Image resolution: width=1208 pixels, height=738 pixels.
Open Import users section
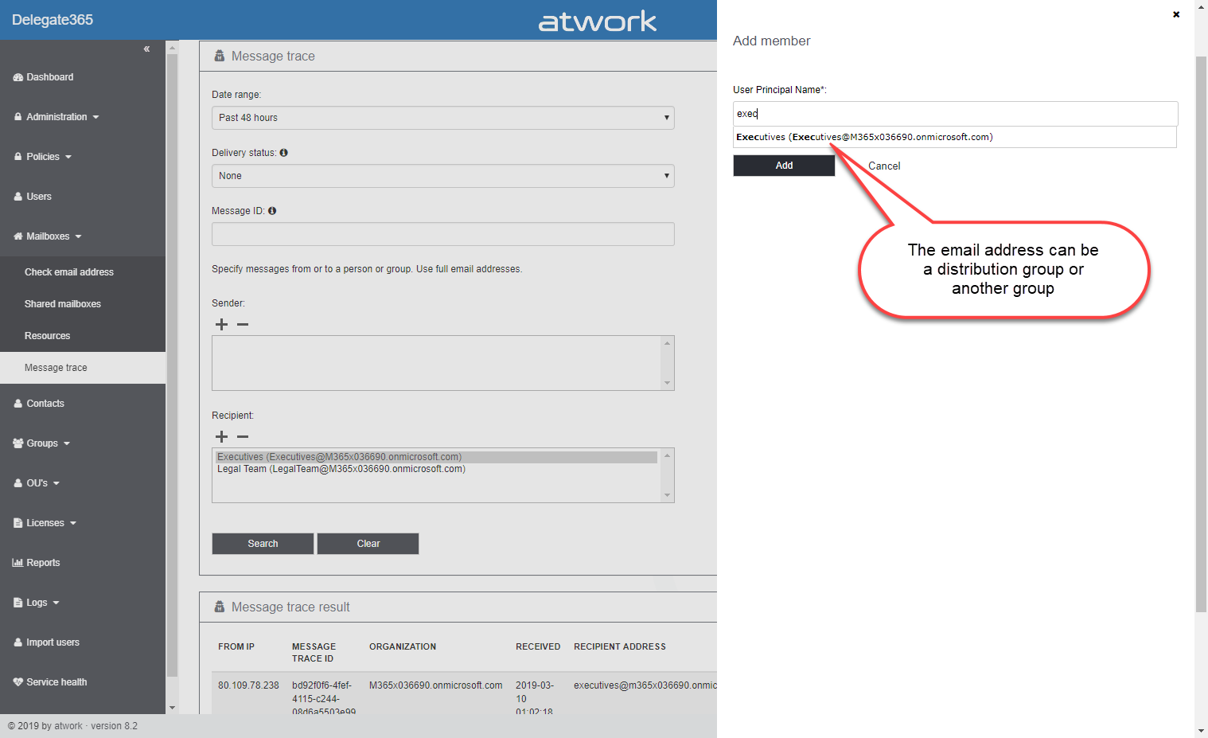(53, 642)
